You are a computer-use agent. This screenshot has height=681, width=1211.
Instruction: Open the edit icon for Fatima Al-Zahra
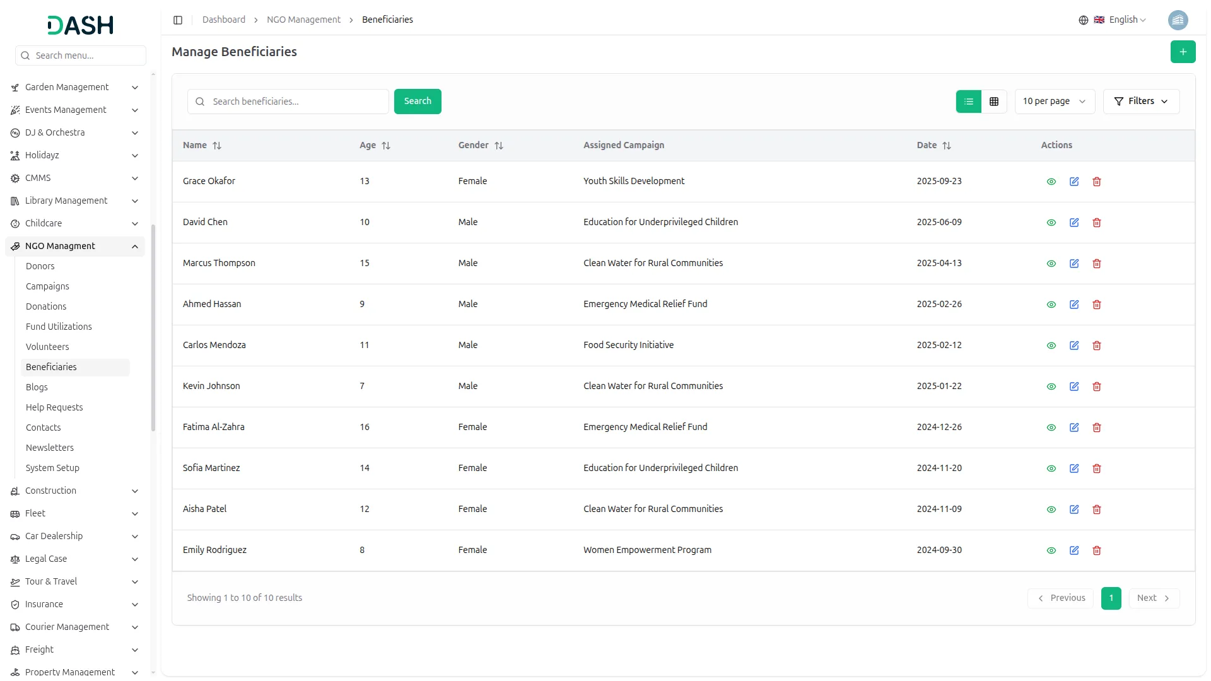point(1074,428)
